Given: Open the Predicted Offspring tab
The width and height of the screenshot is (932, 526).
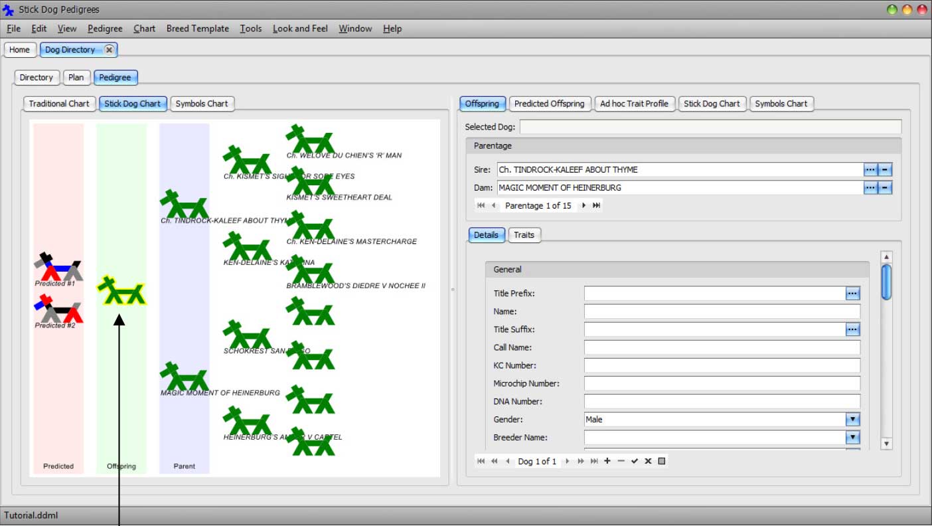Looking at the screenshot, I should [549, 104].
